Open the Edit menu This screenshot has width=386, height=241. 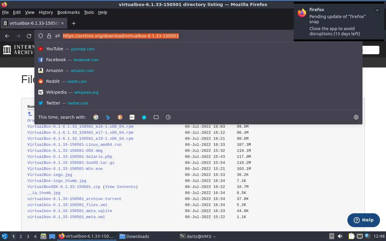coord(17,12)
